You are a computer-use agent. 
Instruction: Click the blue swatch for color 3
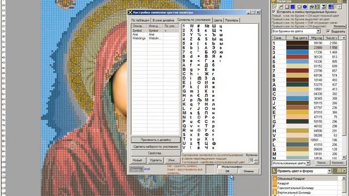(297, 52)
